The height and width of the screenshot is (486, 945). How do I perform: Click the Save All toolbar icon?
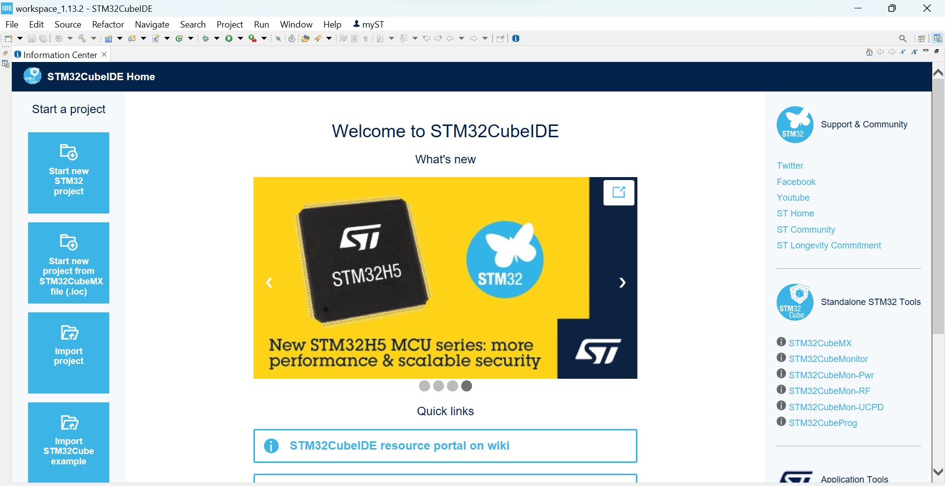point(43,38)
